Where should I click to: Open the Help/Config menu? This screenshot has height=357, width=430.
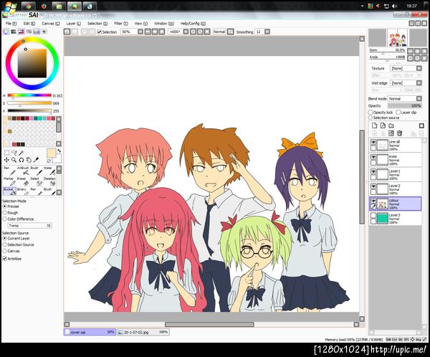pos(193,24)
